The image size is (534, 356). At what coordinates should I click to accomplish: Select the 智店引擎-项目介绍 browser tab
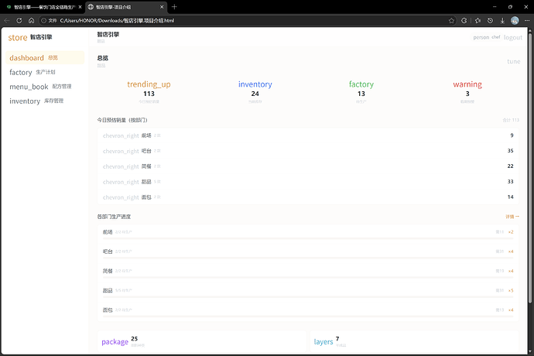pos(125,7)
